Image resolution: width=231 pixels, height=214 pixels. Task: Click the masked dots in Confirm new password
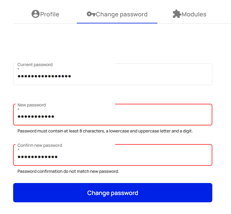tap(37, 157)
